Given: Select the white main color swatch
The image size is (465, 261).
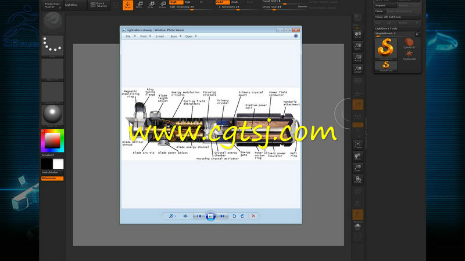Looking at the screenshot, I should click(58, 164).
